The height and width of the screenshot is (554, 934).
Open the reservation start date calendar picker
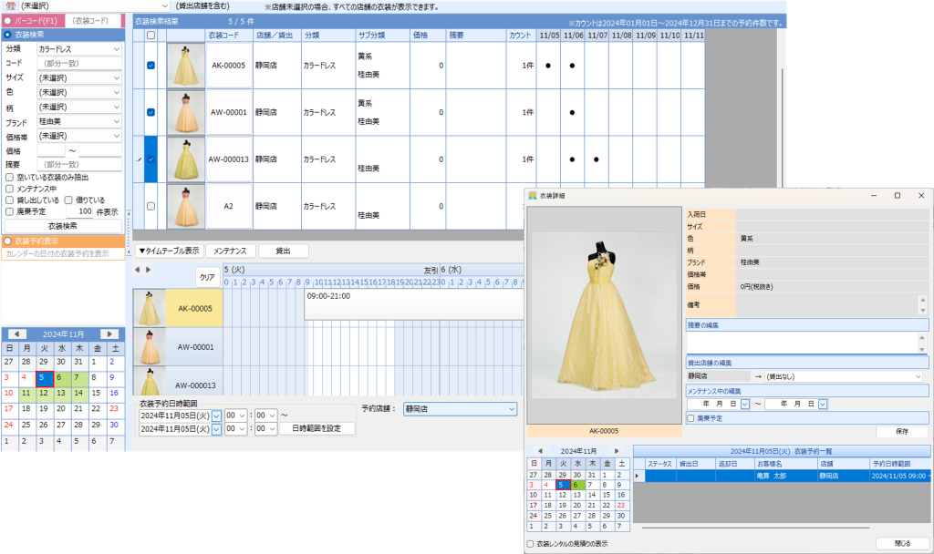click(216, 415)
